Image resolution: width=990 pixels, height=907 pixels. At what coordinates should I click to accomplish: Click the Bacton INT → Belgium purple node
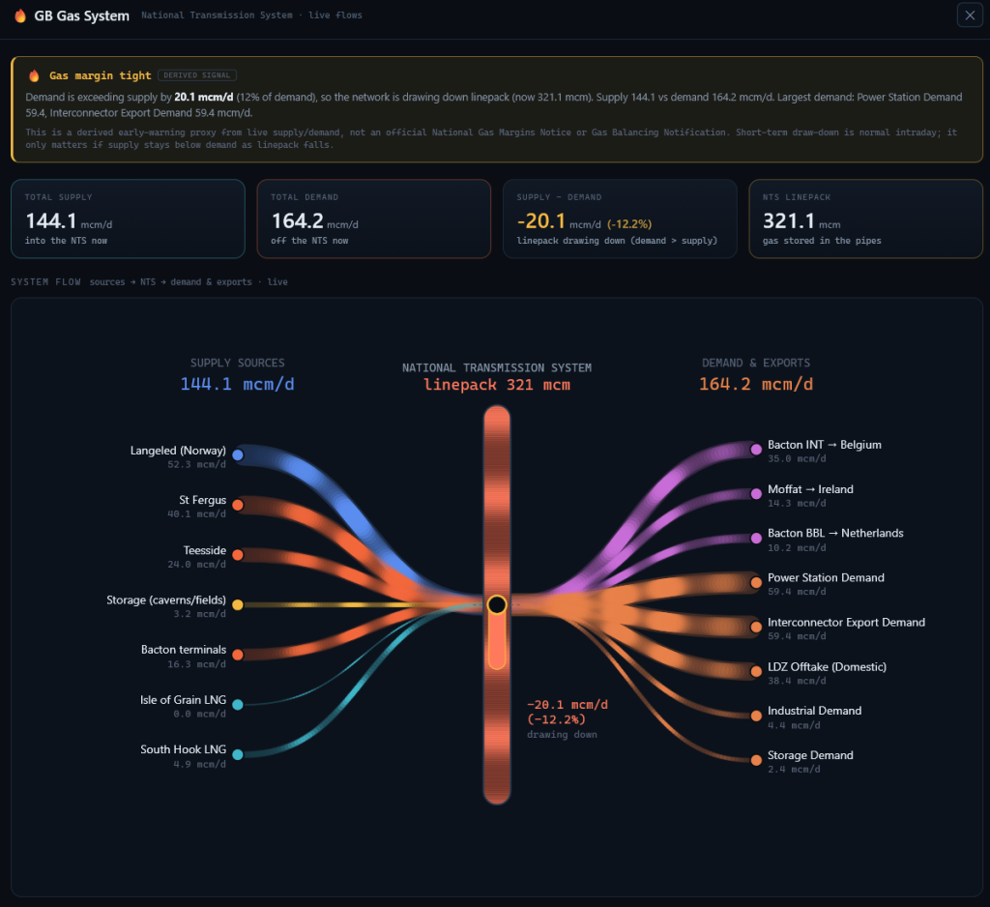pyautogui.click(x=756, y=449)
